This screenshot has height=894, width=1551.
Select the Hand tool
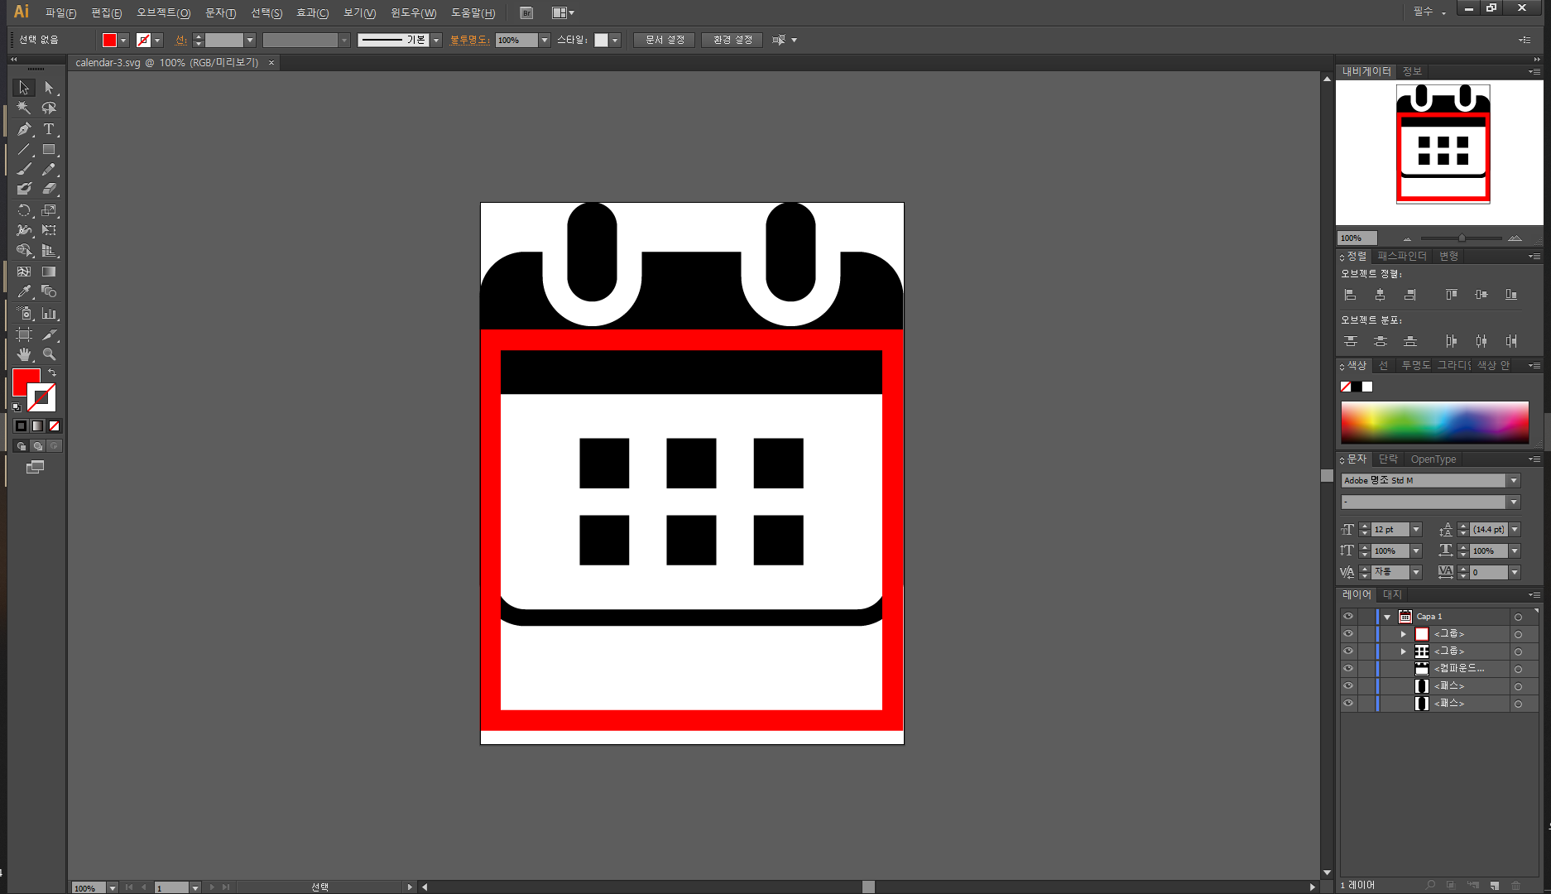(x=24, y=354)
